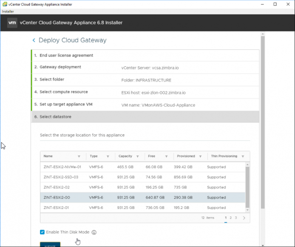Go to datastore page 1
Image resolution: width=295 pixels, height=247 pixels.
coord(226,218)
